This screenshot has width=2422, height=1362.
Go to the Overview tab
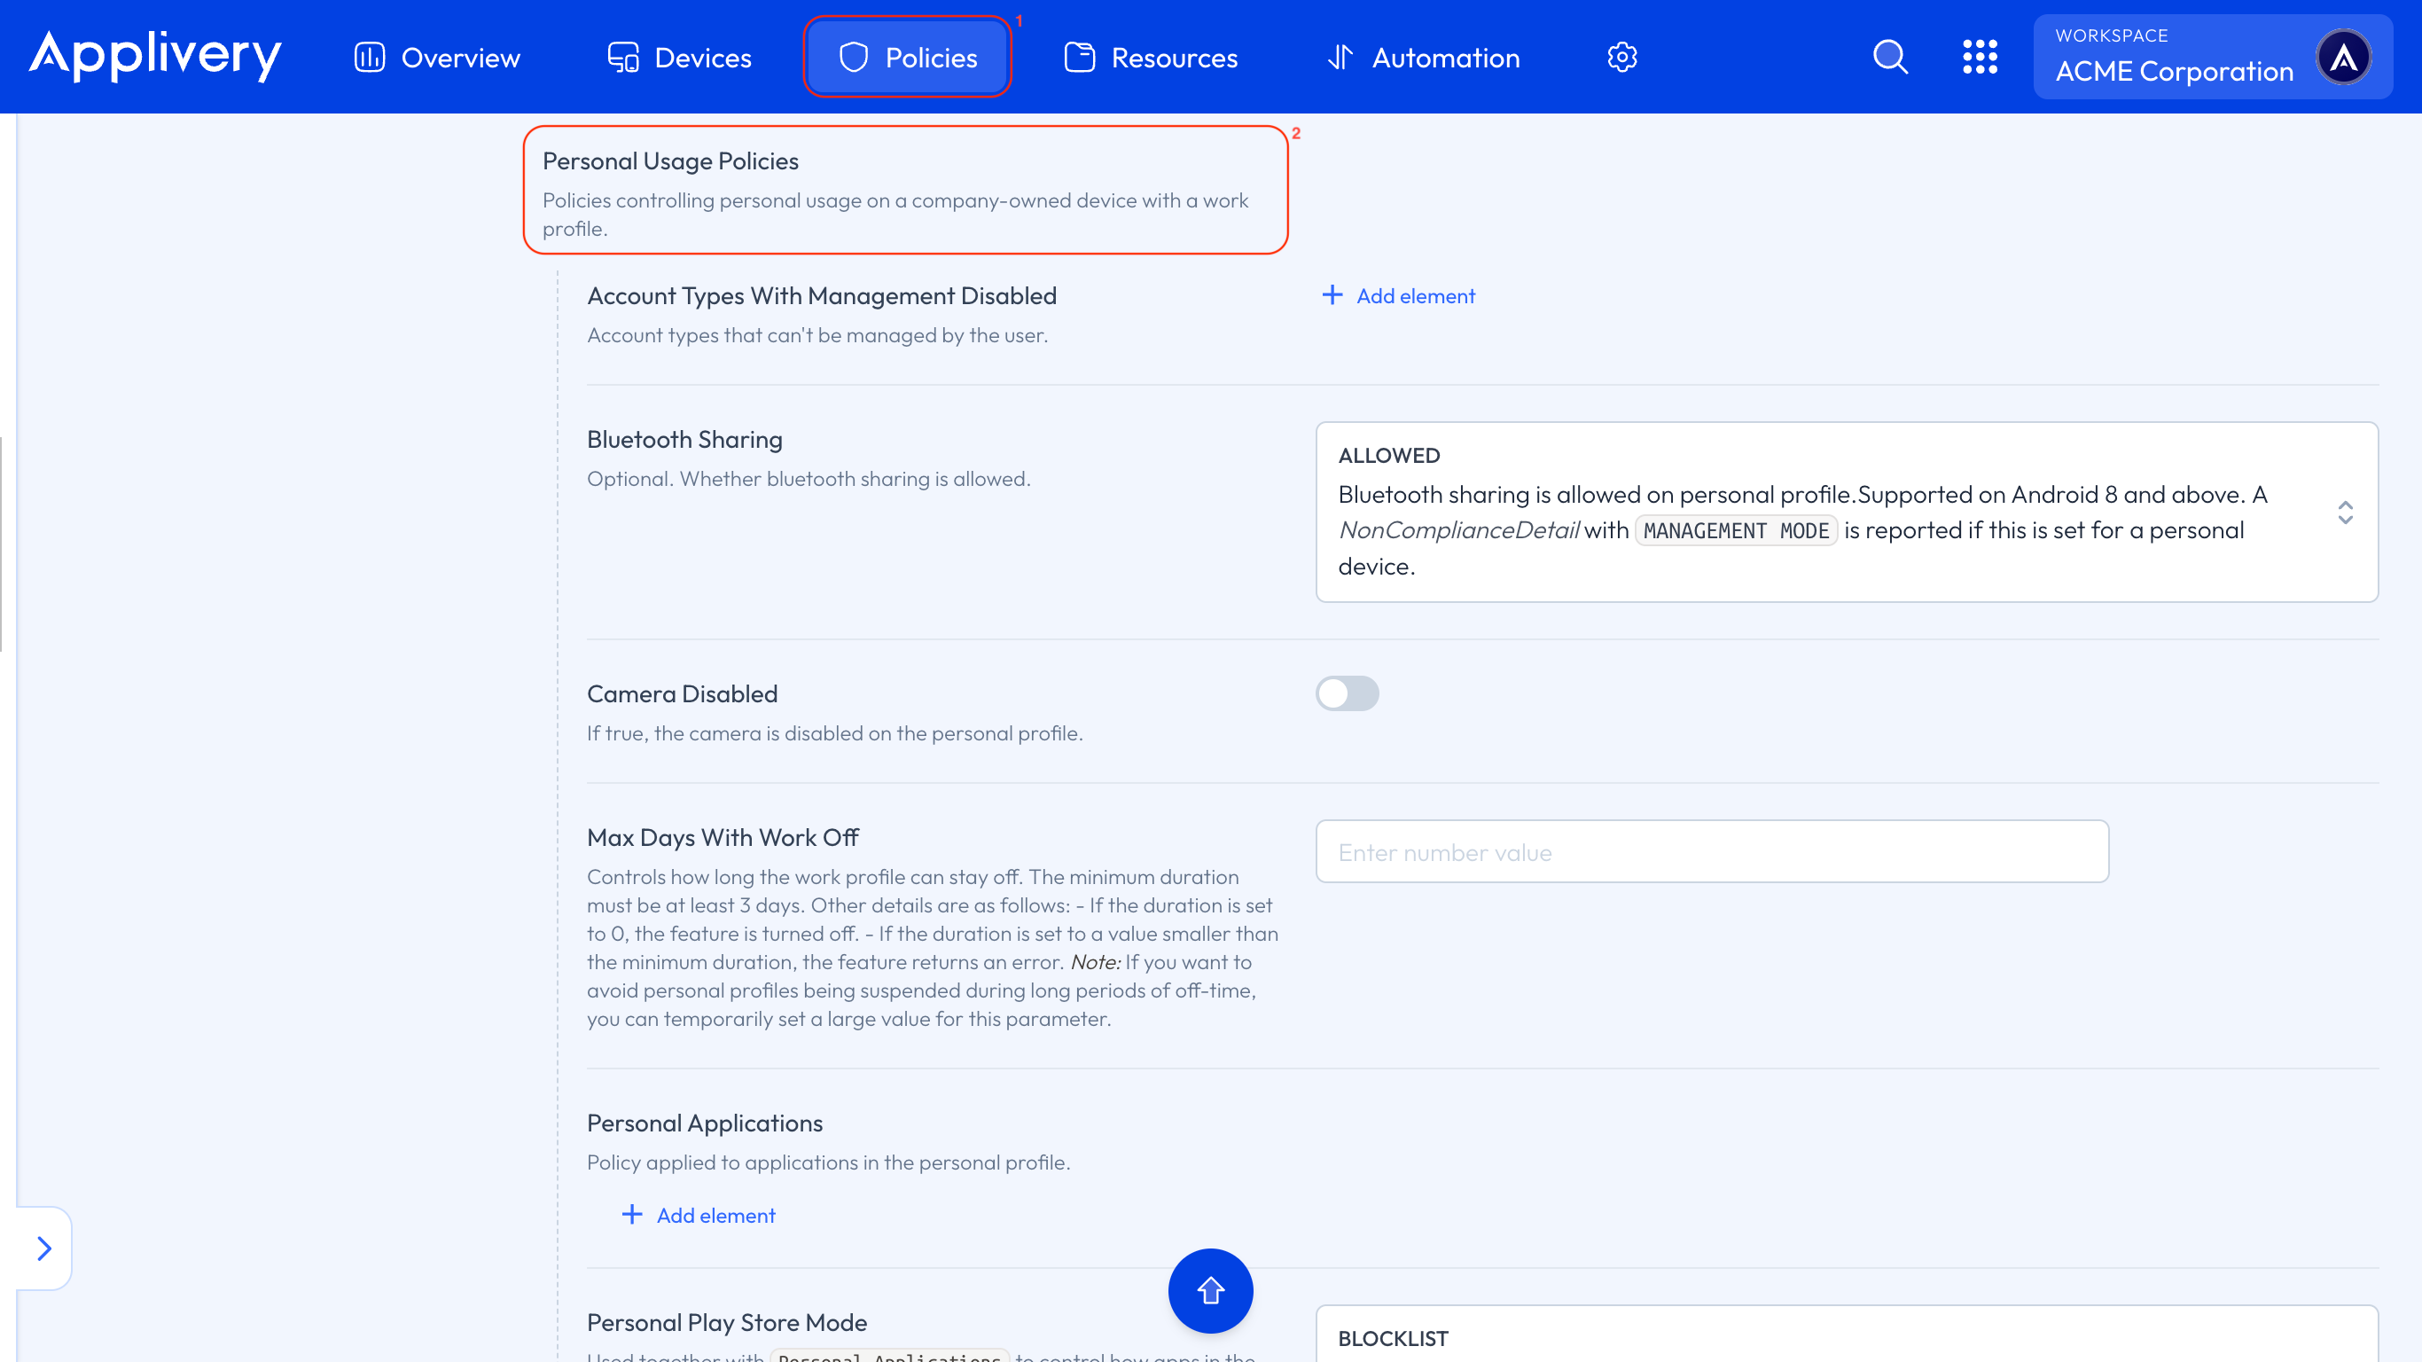click(x=437, y=58)
